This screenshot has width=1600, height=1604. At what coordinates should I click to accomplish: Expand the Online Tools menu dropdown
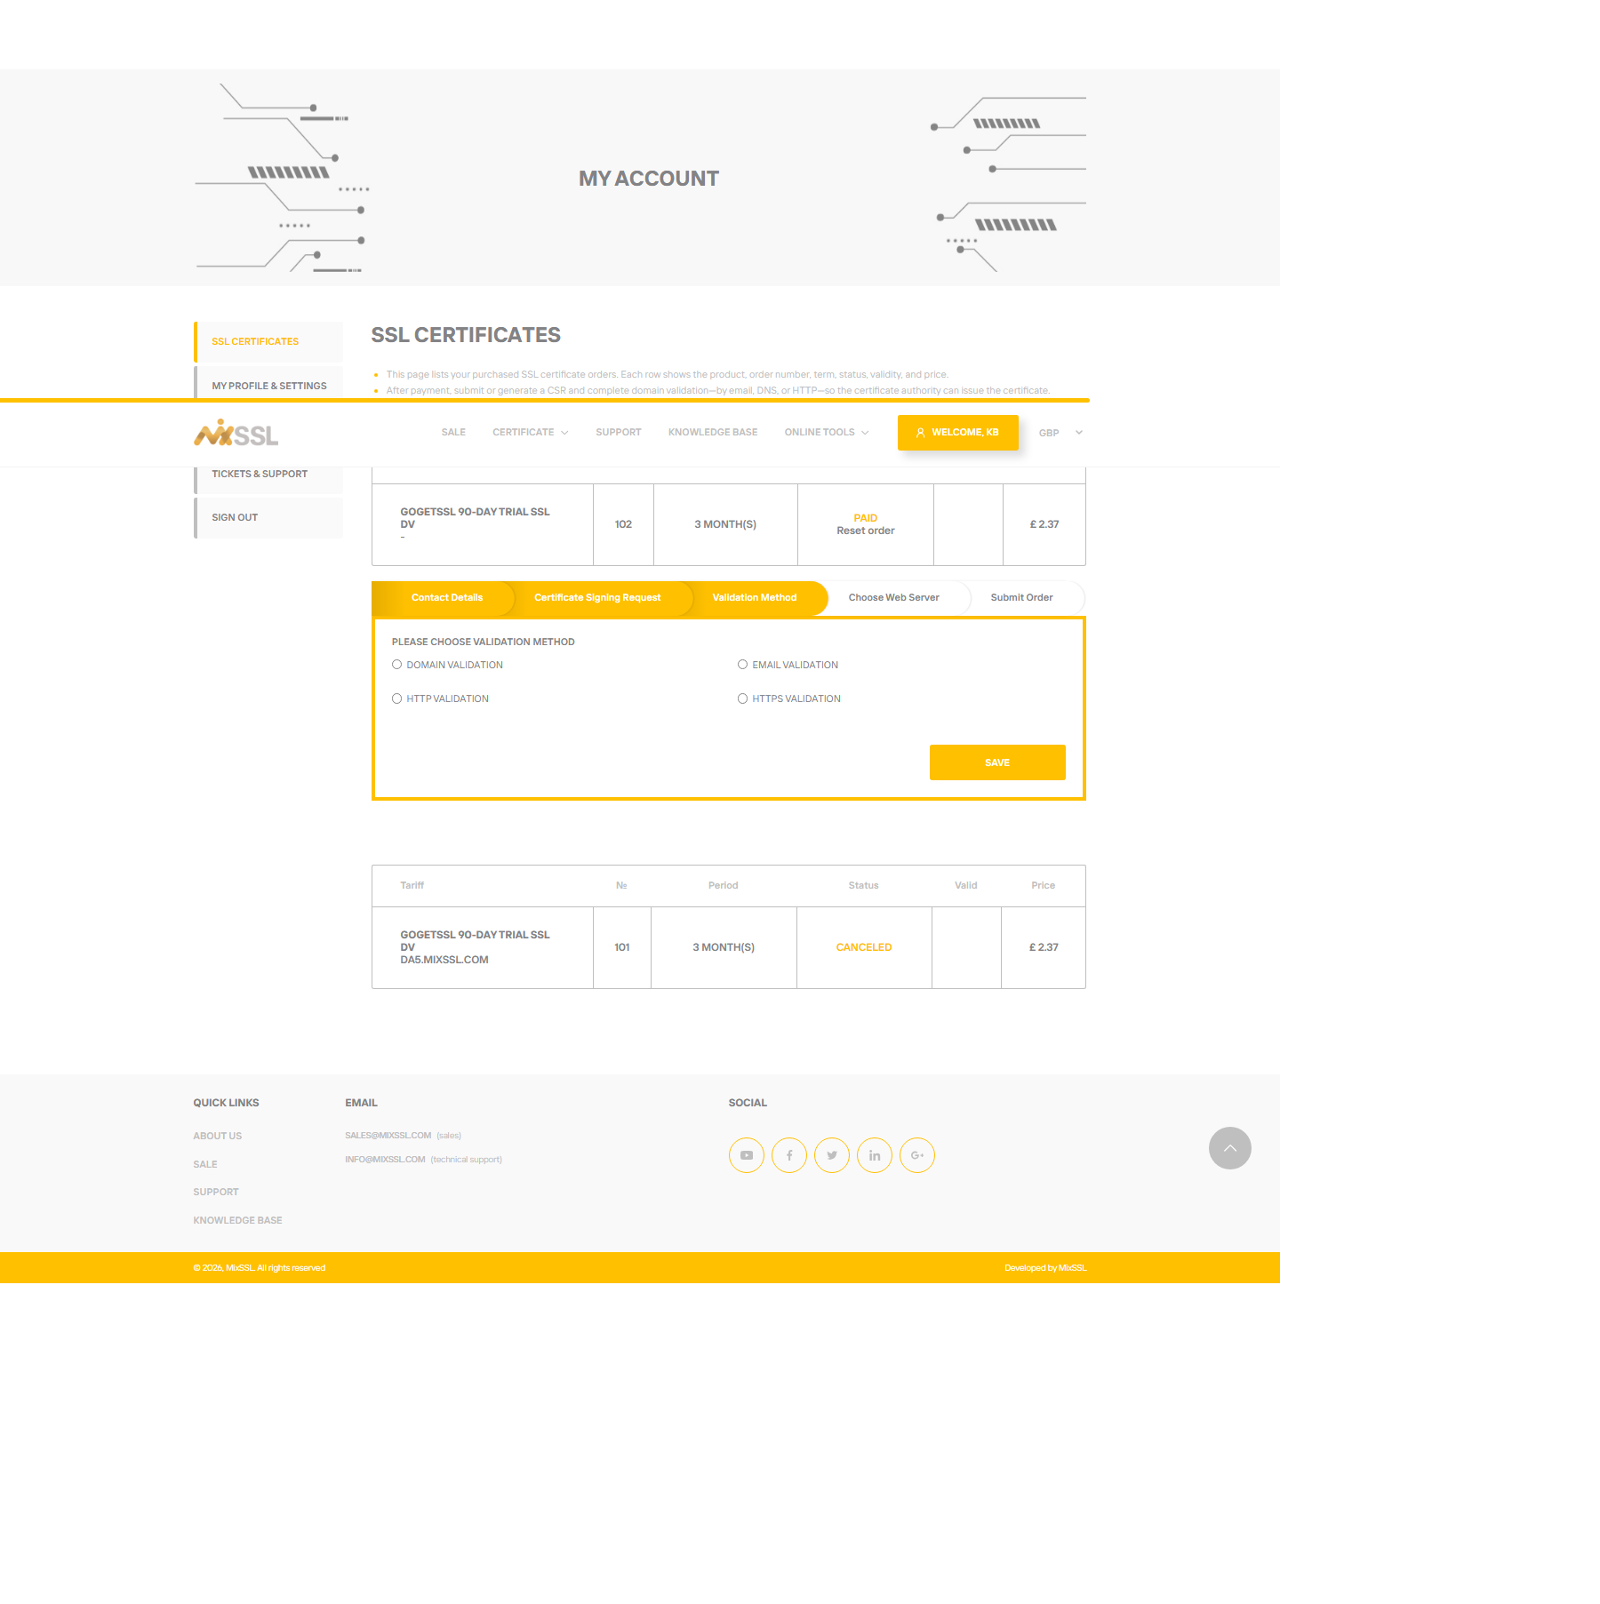coord(827,433)
